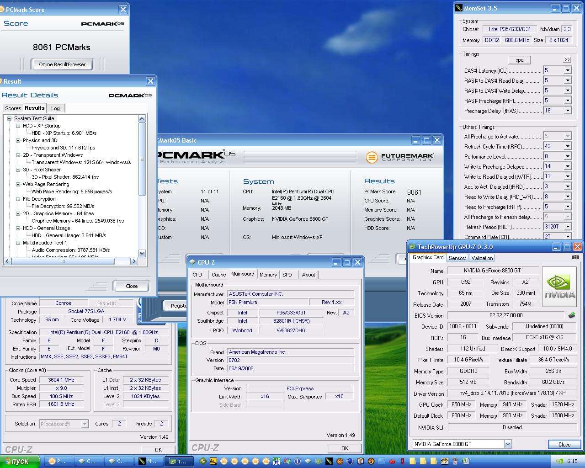This screenshot has height=468, width=585.
Task: Open the Cache tab in CPU-Z
Action: pos(218,275)
